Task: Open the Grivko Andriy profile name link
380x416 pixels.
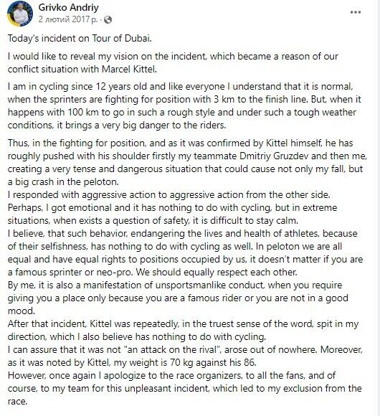Action: tap(68, 7)
